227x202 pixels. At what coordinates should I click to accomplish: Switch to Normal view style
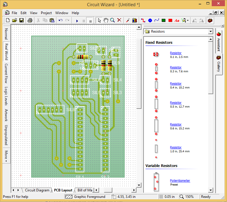pyautogui.click(x=6, y=34)
